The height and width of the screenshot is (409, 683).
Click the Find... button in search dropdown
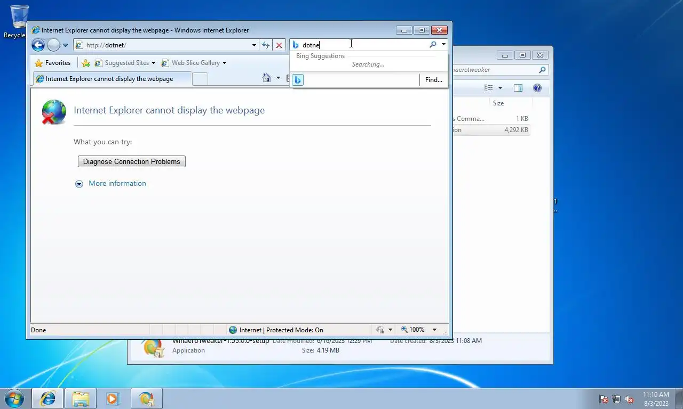[x=433, y=80]
